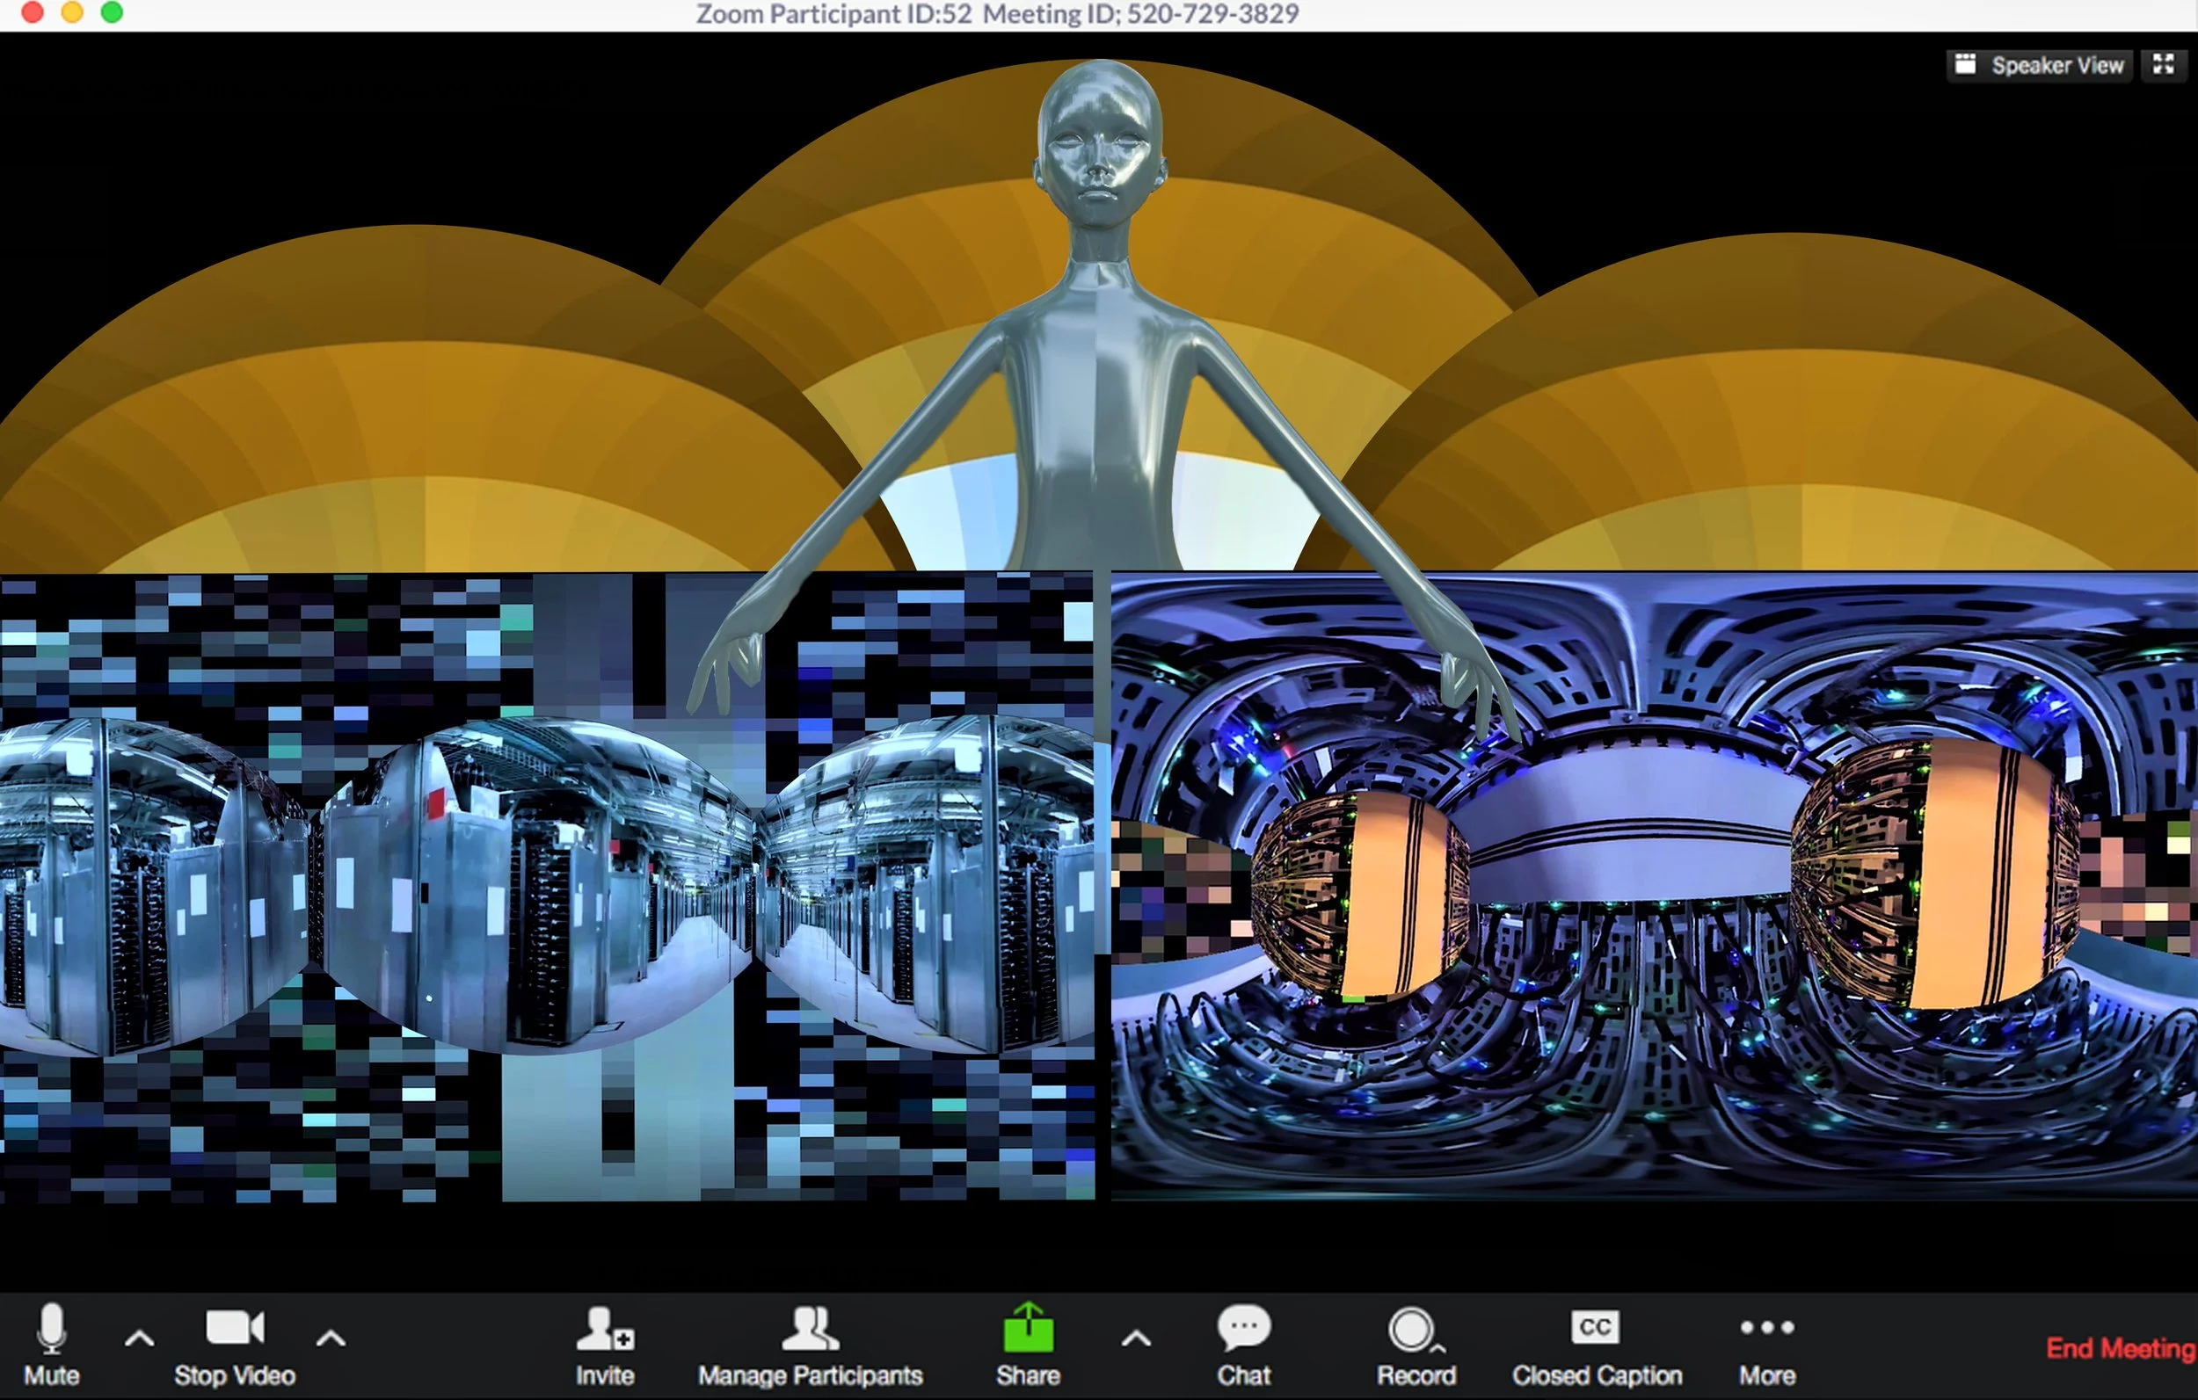
Task: Click the green maximize window button
Action: 113,13
